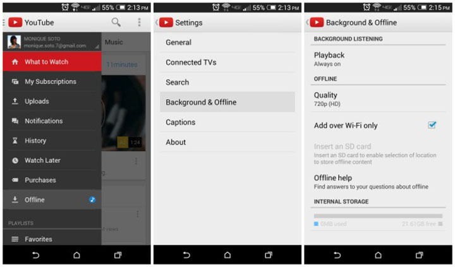Open Watch Later from the drawer

[52, 160]
